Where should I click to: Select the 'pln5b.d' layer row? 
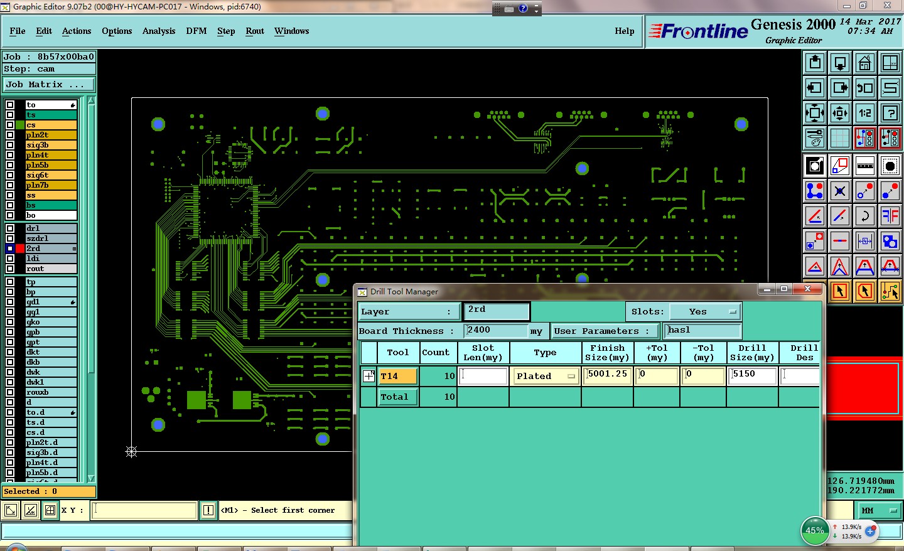[x=51, y=473]
